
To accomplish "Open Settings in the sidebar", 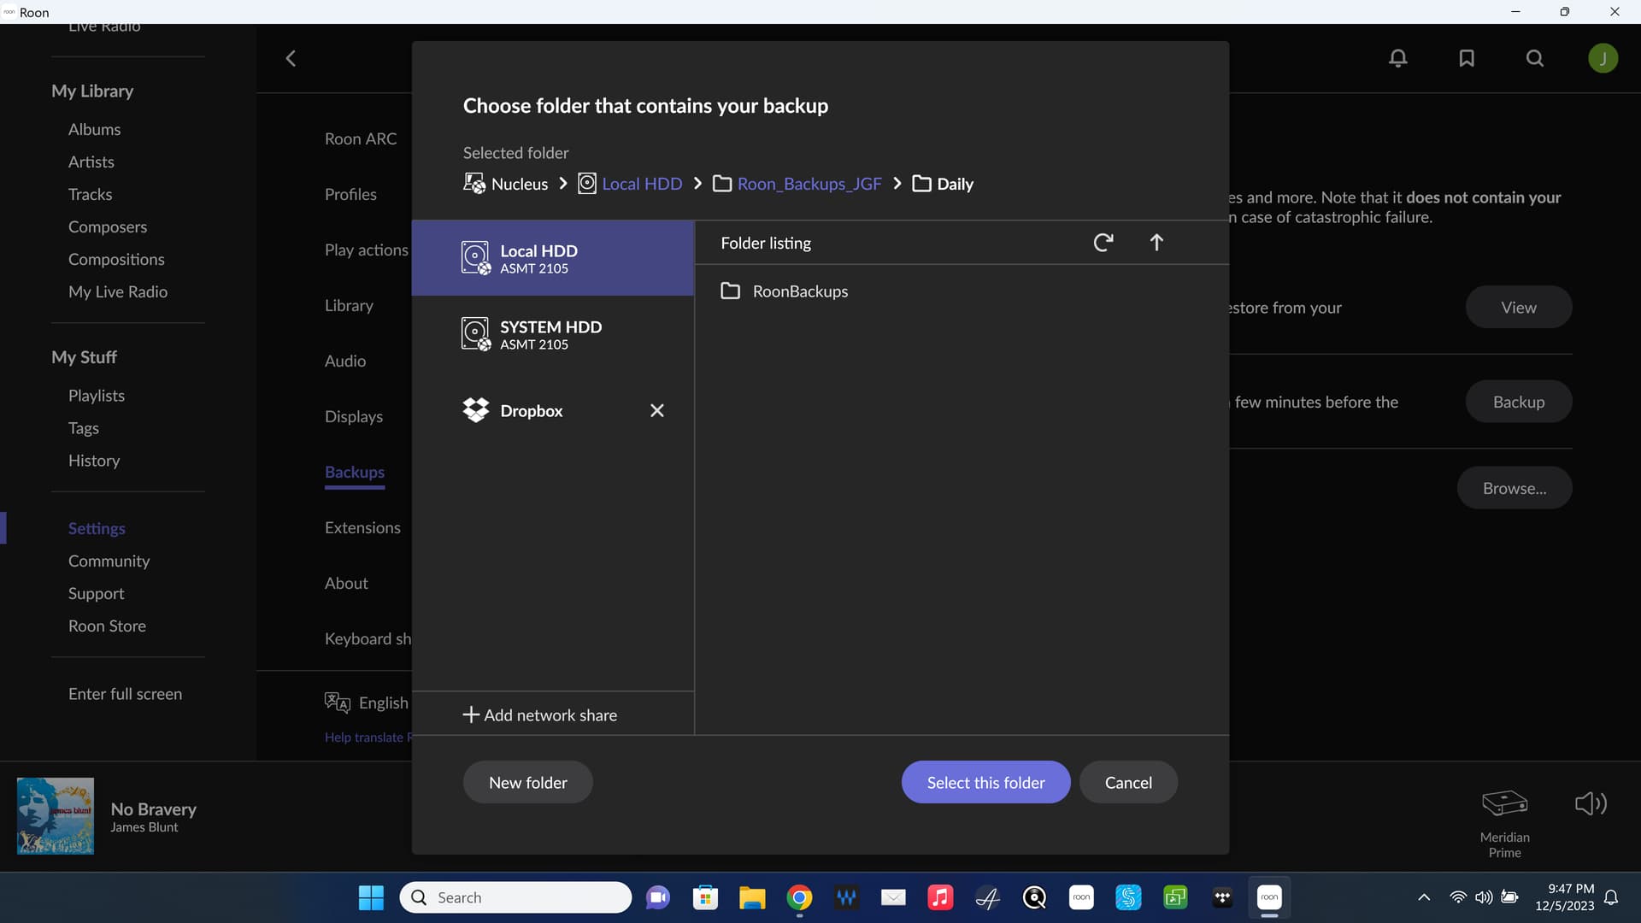I will (97, 528).
